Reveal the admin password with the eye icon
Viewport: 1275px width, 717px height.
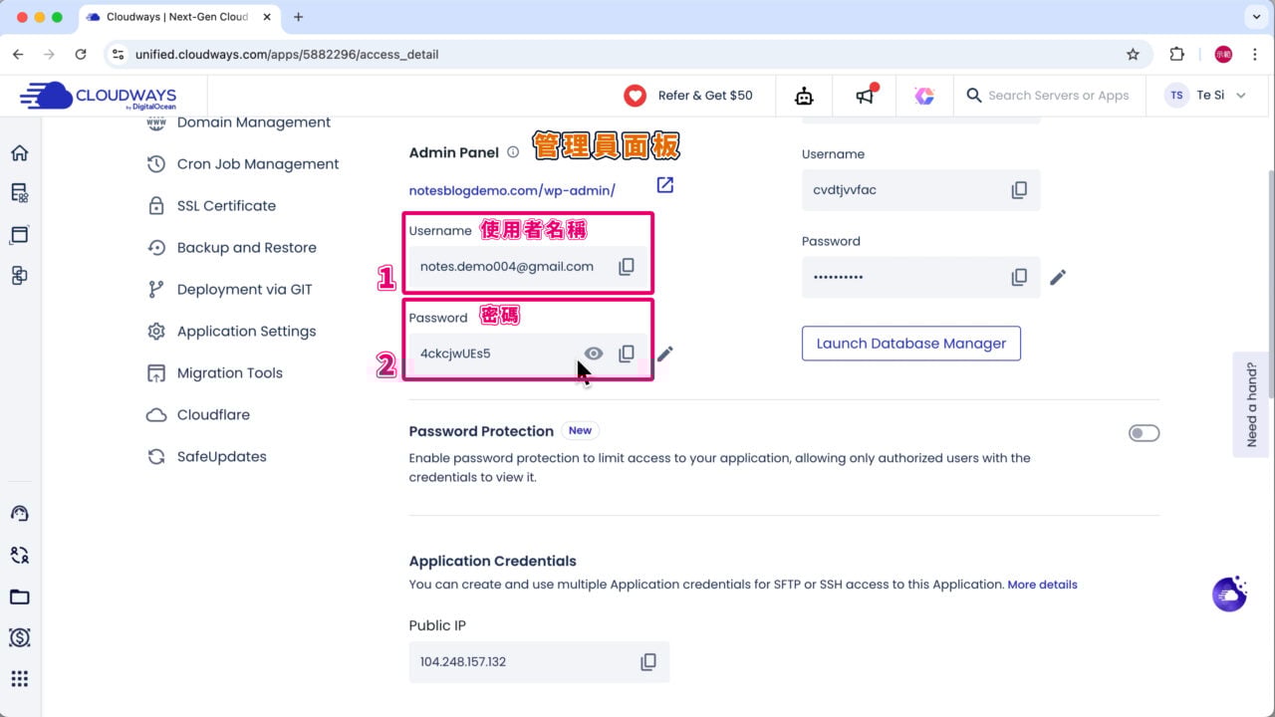[x=593, y=354]
